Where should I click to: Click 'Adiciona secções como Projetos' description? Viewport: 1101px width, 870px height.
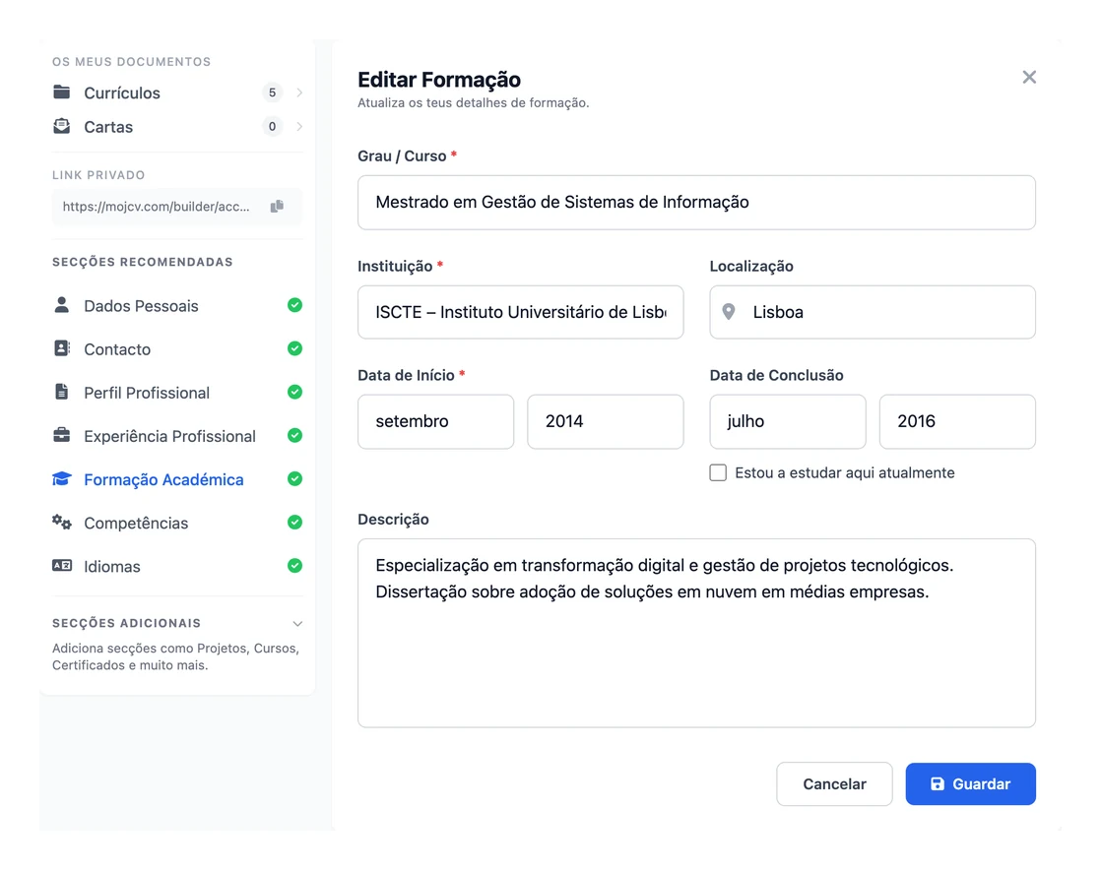(x=175, y=656)
